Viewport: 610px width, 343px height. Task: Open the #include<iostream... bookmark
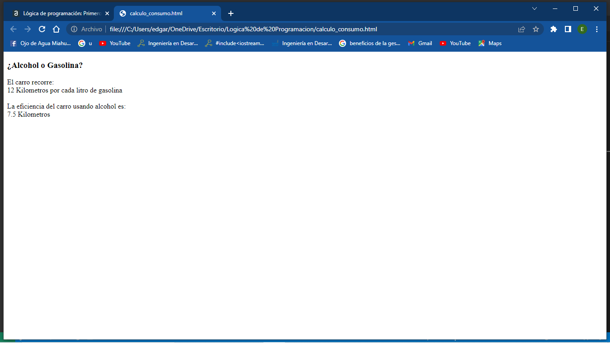click(x=235, y=43)
